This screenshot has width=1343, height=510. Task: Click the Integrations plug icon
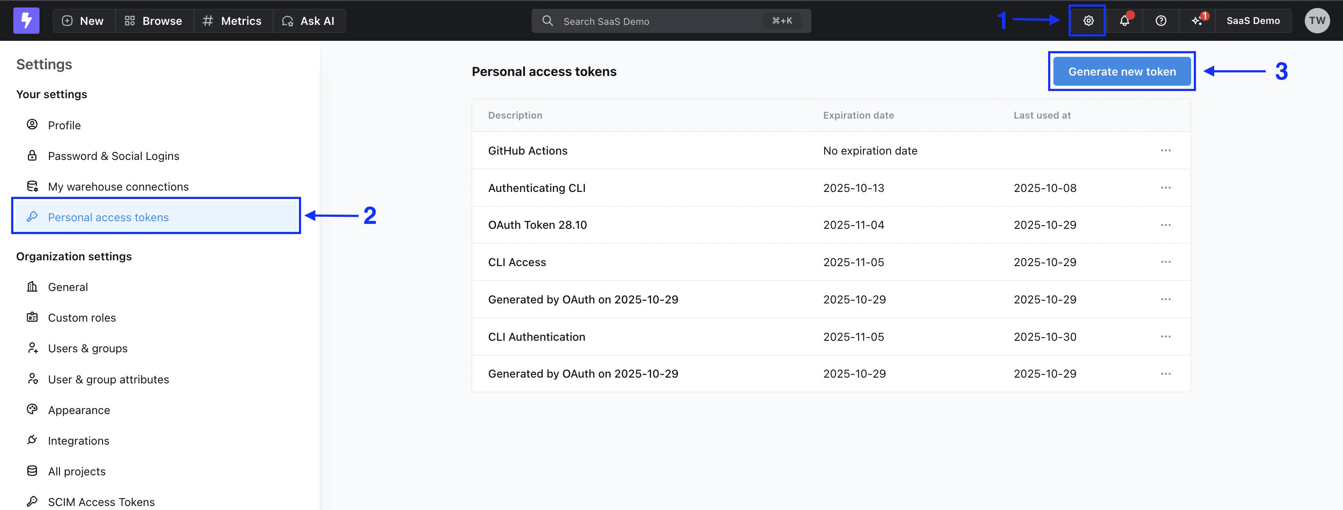click(32, 440)
